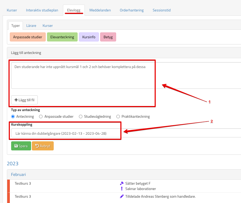Click the pink Betyg filter button
Viewport: 241px width, 203px height.
108,37
